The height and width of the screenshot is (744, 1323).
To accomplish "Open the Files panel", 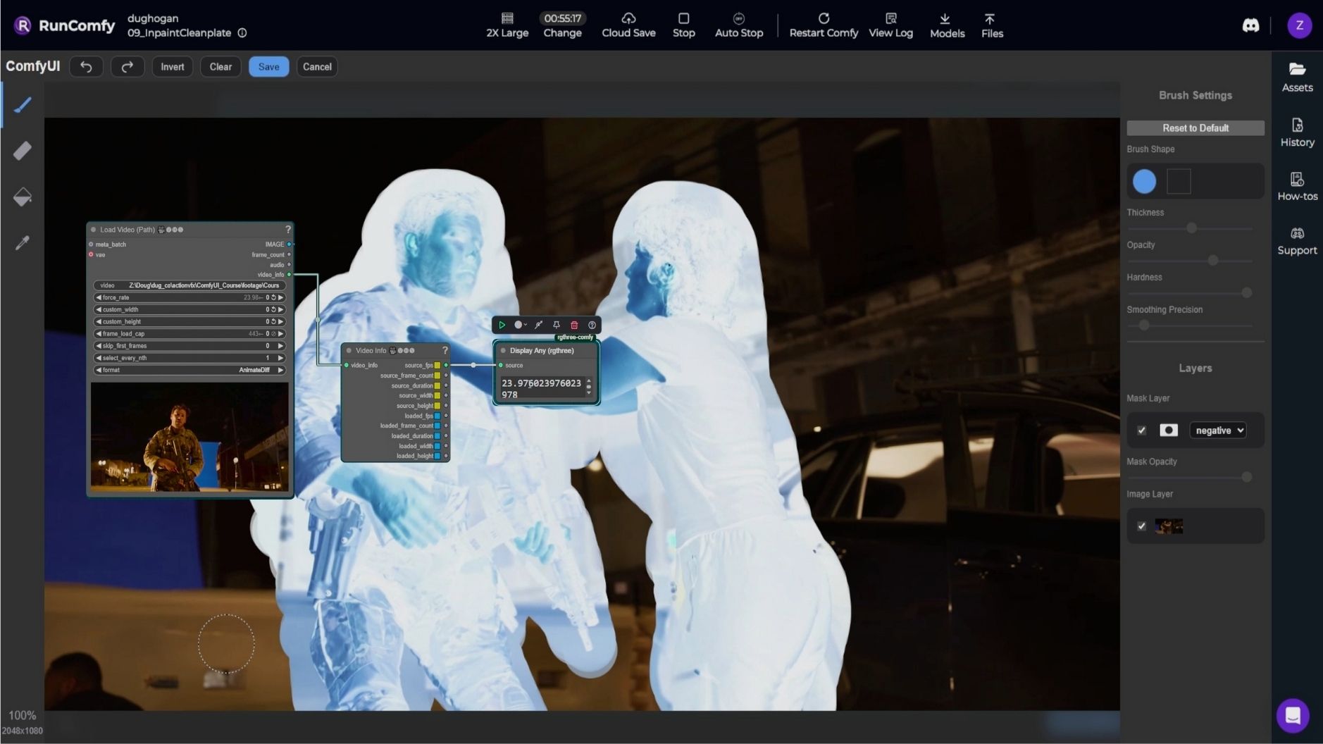I will tap(992, 25).
